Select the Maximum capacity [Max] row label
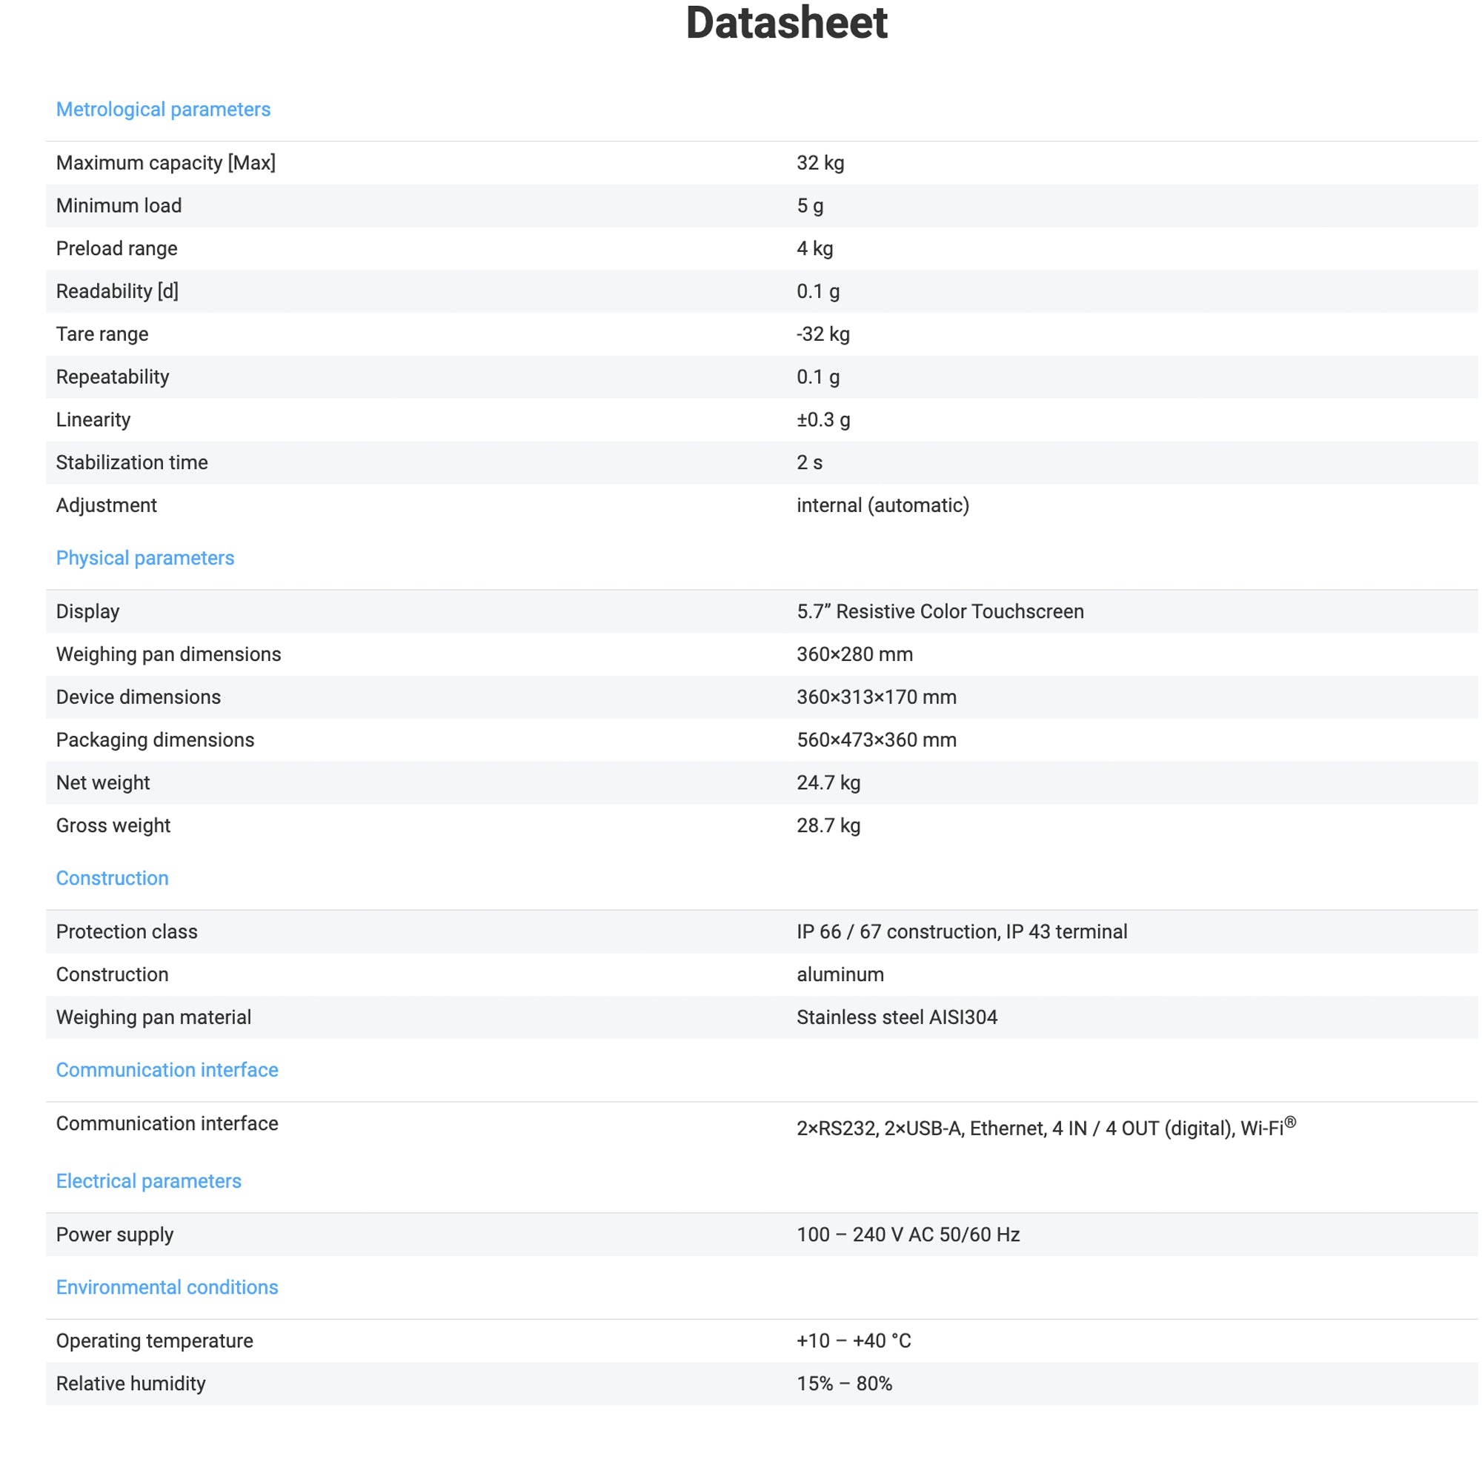The height and width of the screenshot is (1482, 1482). (x=166, y=162)
